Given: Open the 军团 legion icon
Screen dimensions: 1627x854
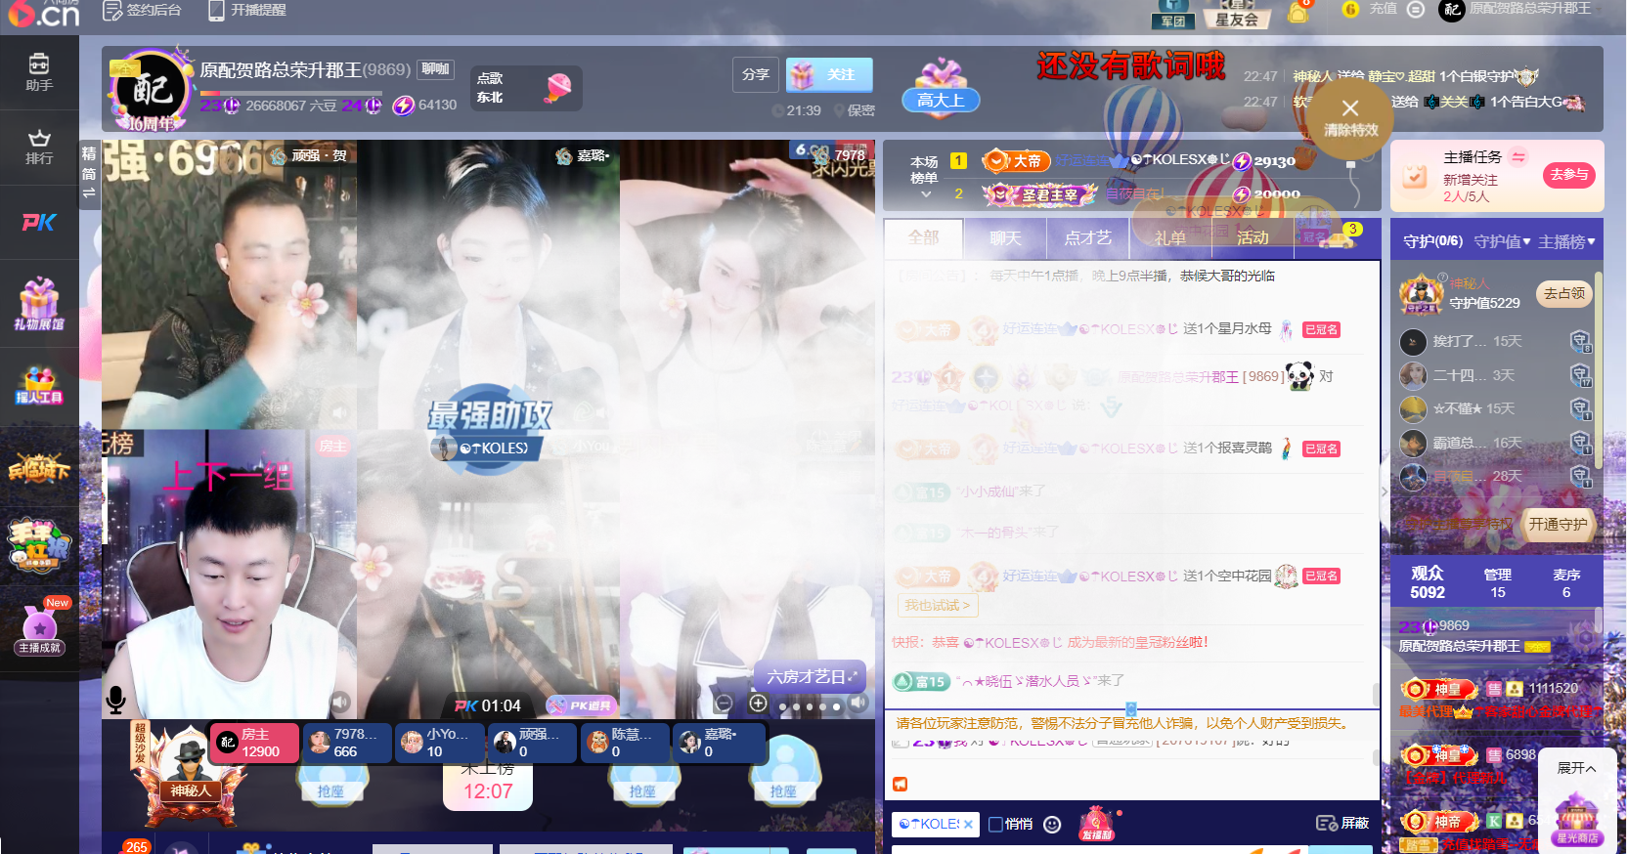Looking at the screenshot, I should [1173, 14].
